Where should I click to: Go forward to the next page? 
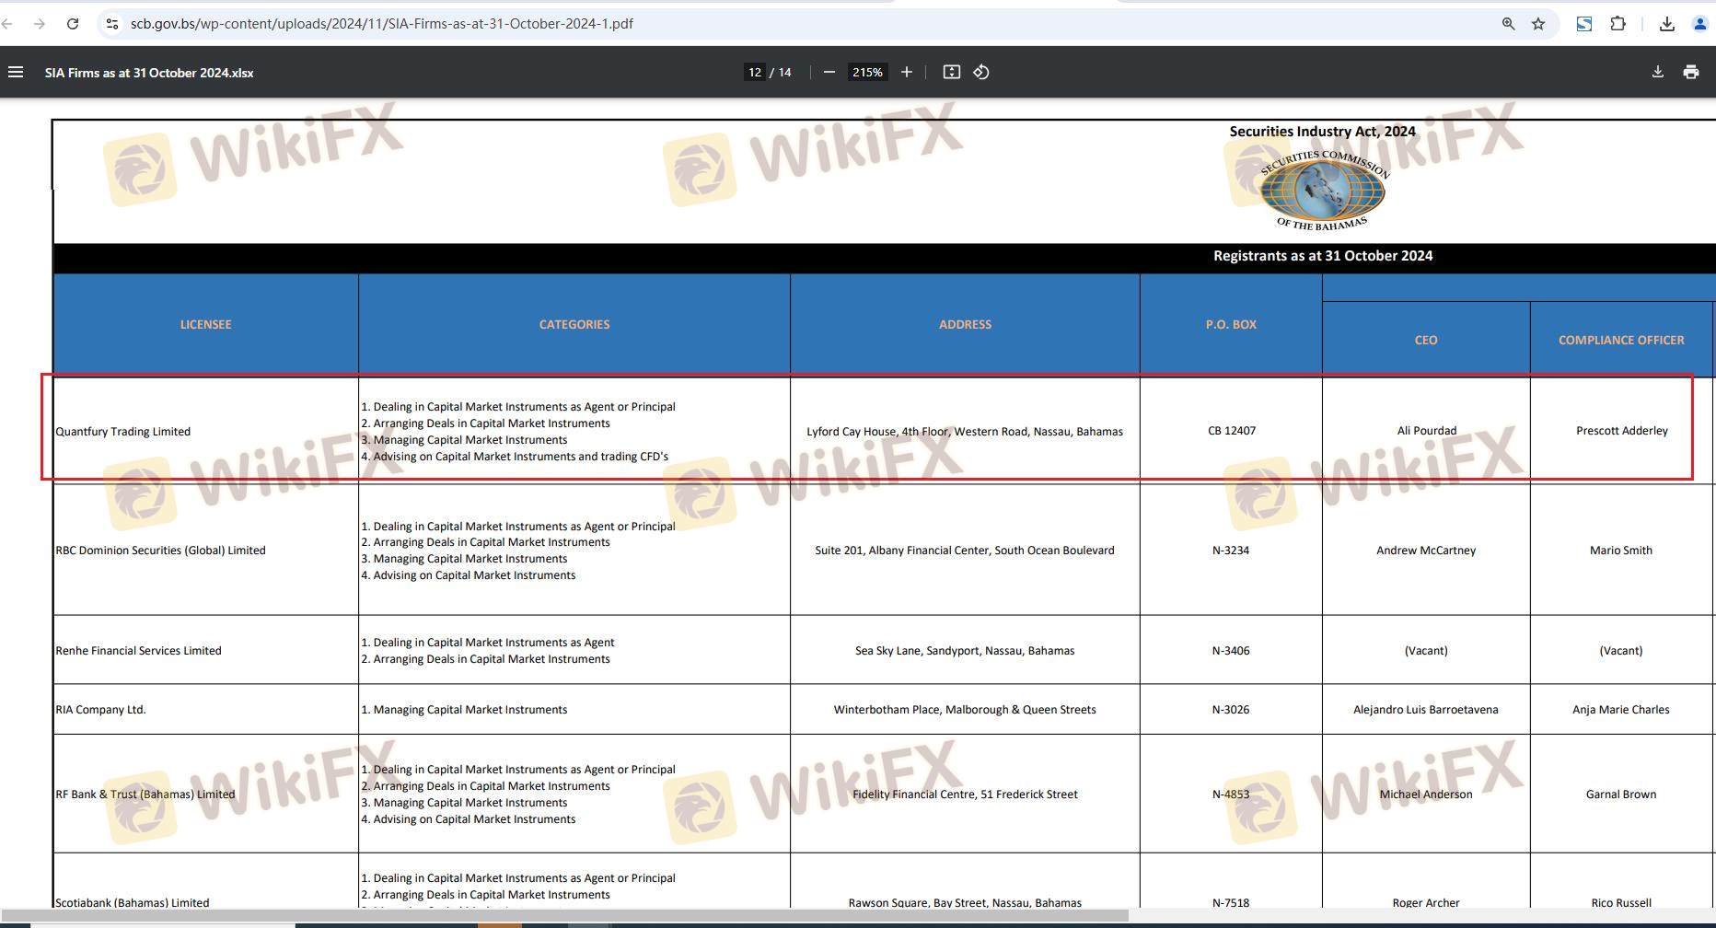point(39,24)
